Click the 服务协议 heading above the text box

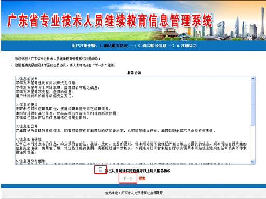click(134, 73)
